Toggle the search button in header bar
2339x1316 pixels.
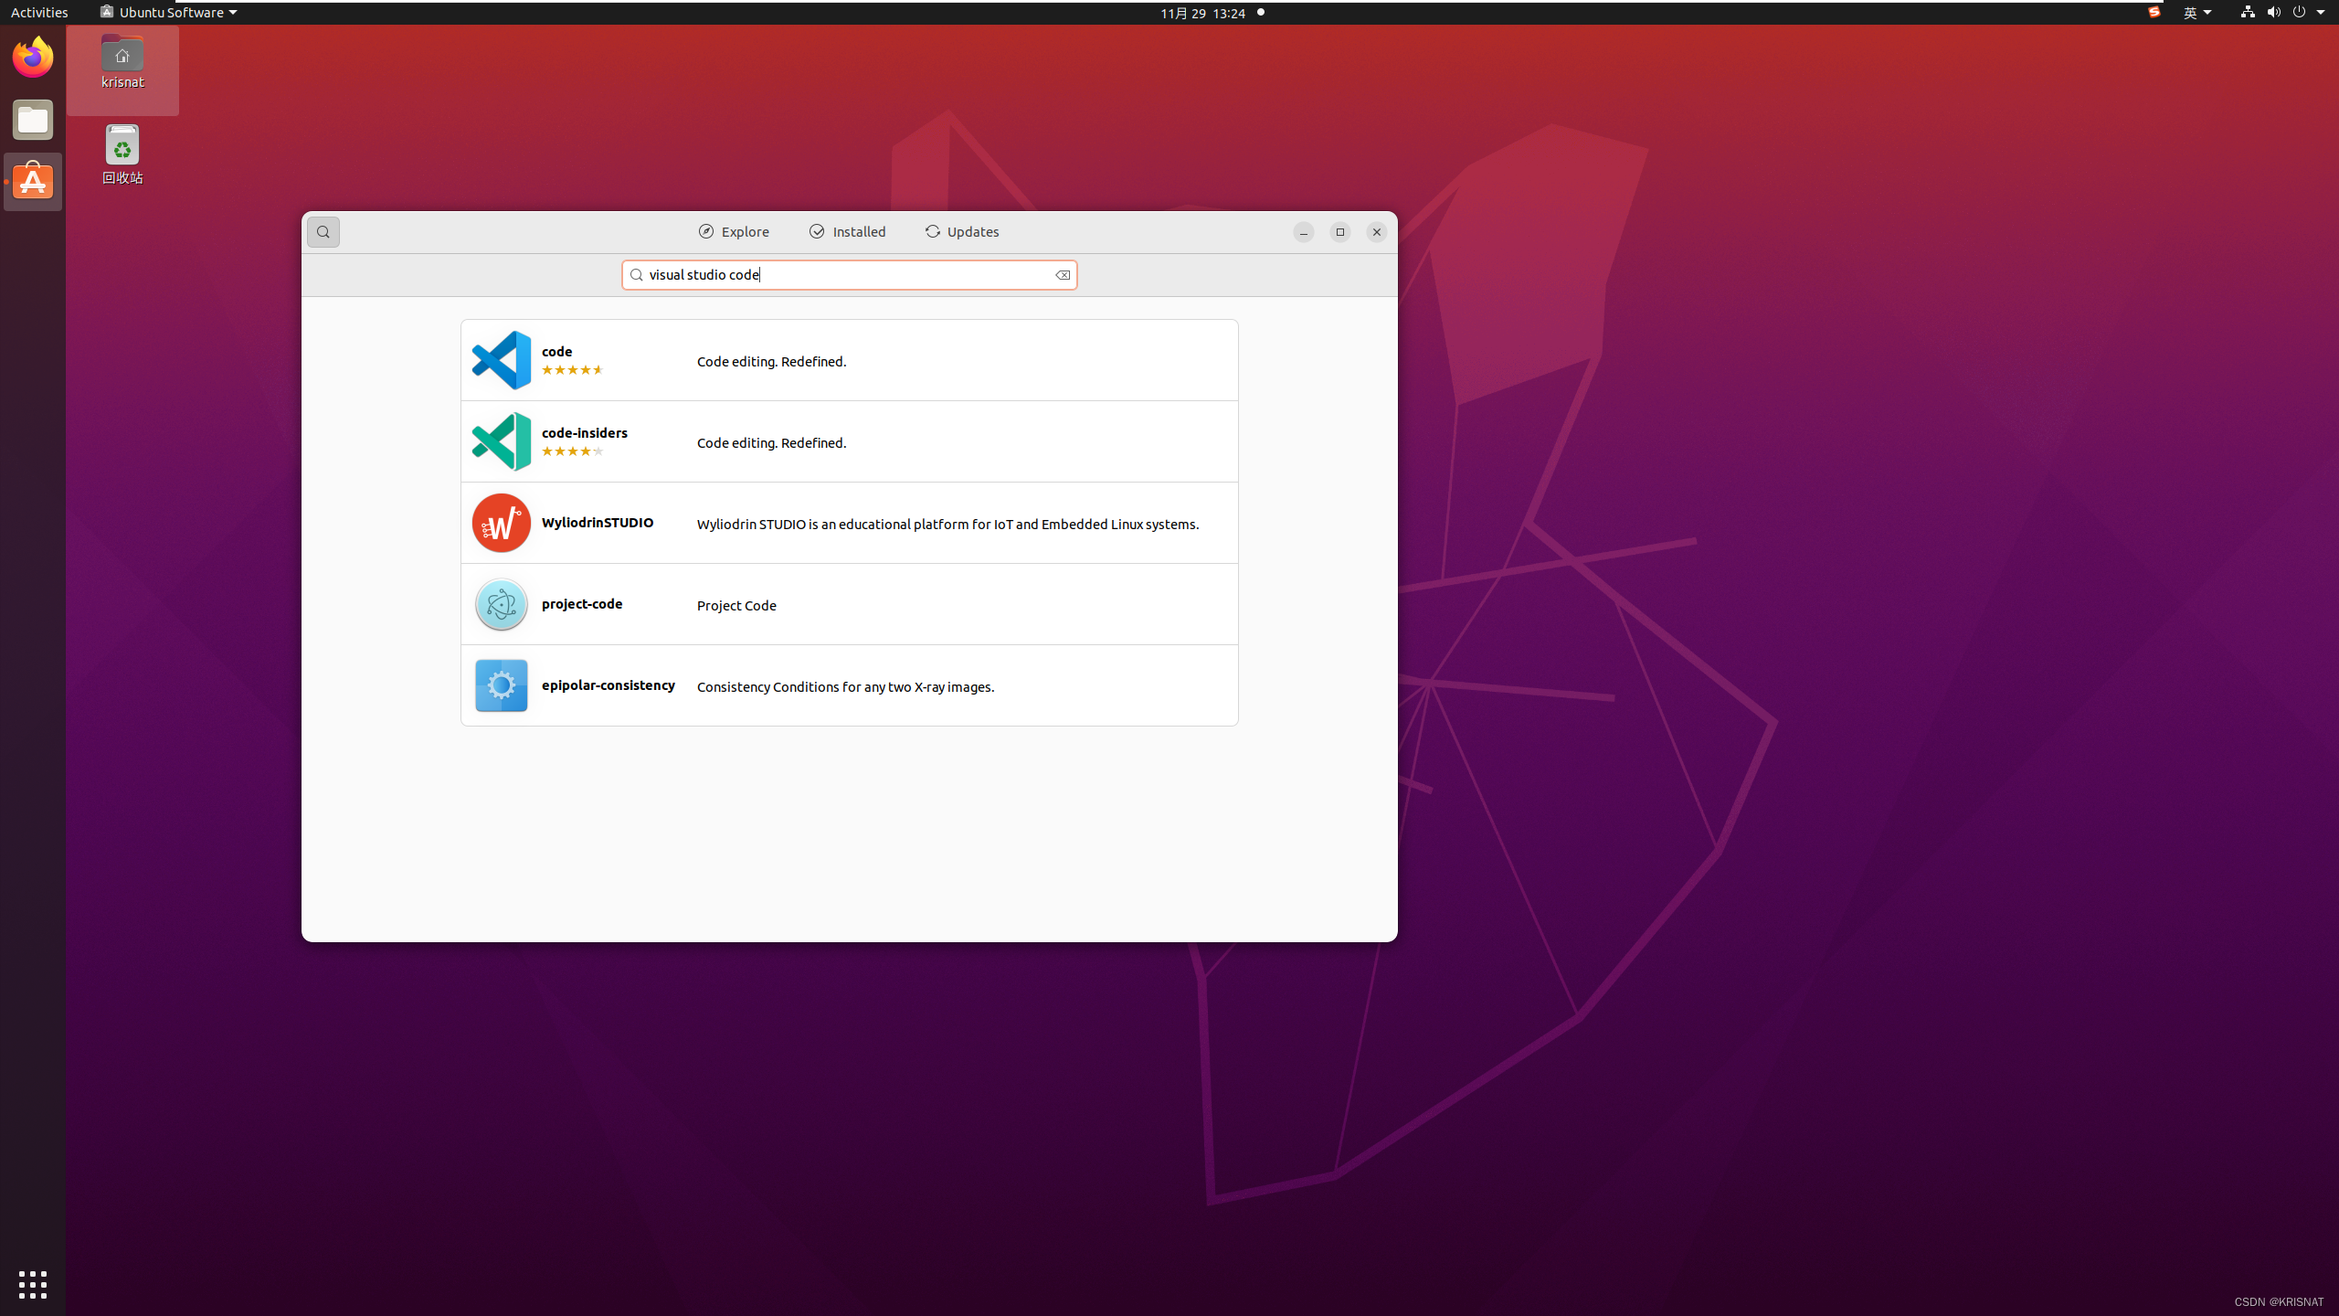[x=323, y=232]
